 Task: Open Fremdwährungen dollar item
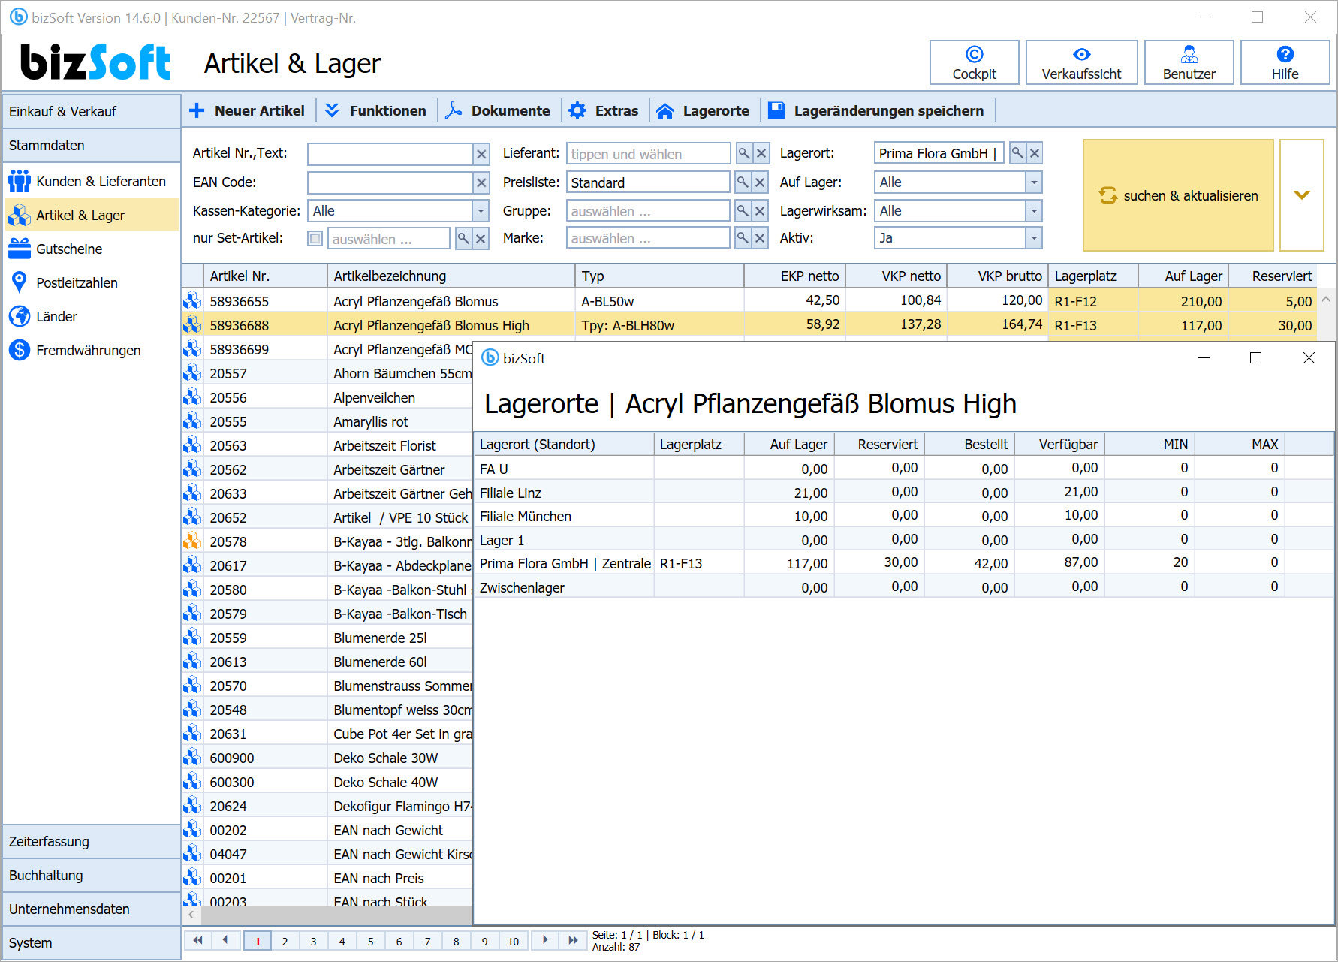pos(92,350)
